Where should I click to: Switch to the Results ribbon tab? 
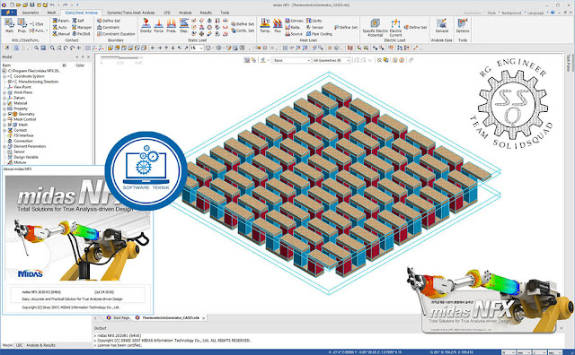click(206, 13)
